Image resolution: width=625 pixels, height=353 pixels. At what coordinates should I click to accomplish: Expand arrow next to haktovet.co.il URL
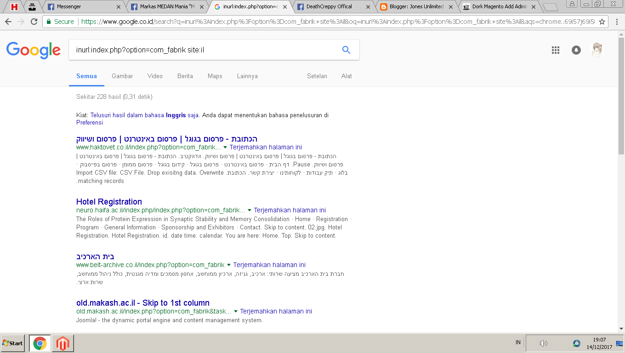[225, 148]
